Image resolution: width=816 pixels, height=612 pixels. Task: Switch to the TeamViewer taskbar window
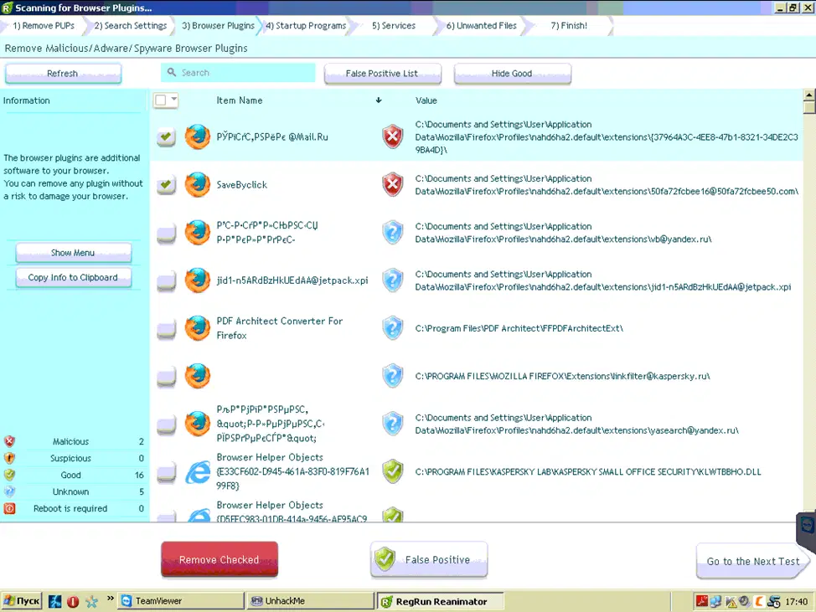[x=181, y=601]
